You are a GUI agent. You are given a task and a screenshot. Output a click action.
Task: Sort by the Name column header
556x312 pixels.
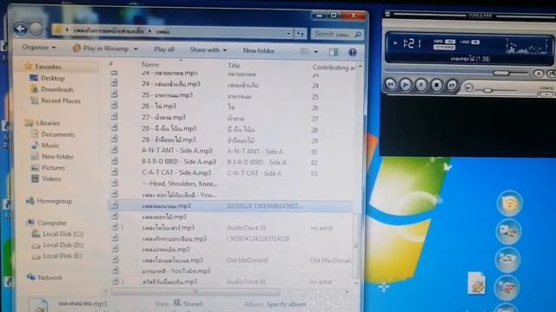pyautogui.click(x=150, y=64)
